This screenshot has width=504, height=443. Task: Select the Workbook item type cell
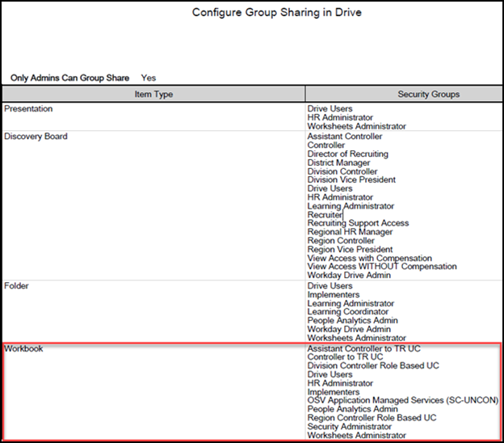click(x=153, y=391)
